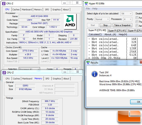Click the Cycle Time value 28 clocks

coord(50,119)
